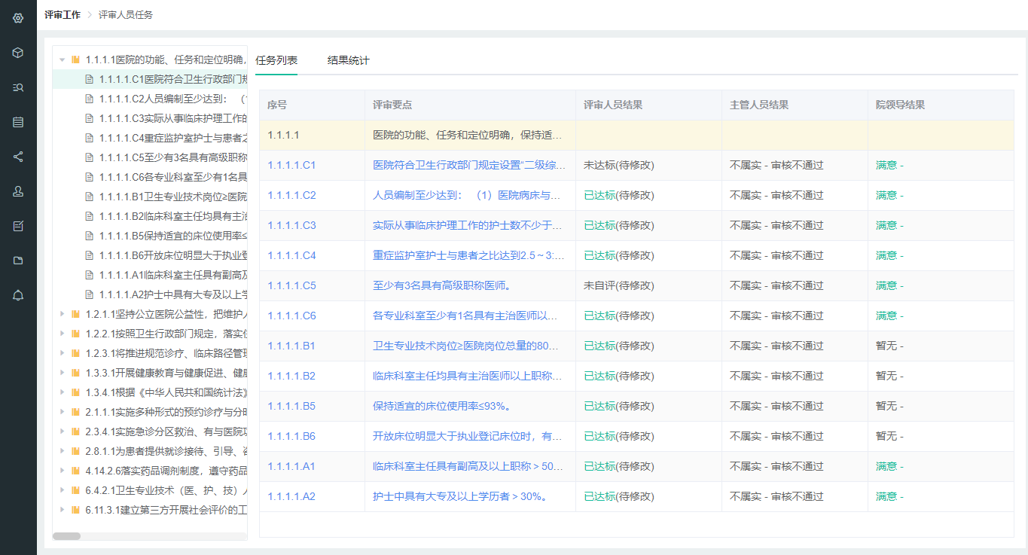Click the folder icon beside 2.1.1.1实施多种形式
This screenshot has height=555, width=1028.
75,412
